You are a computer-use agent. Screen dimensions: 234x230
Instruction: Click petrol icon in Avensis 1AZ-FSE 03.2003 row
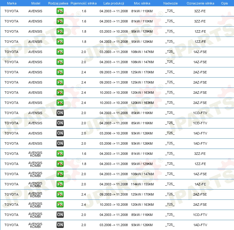click(60, 52)
